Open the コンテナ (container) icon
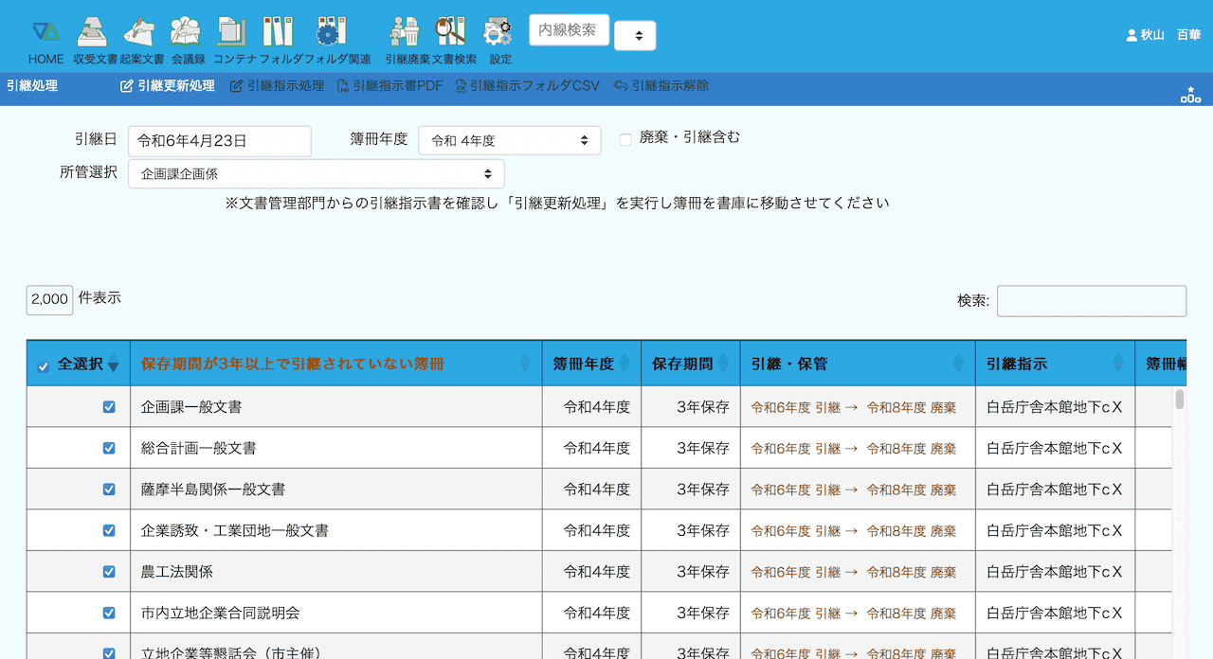This screenshot has height=659, width=1213. click(x=232, y=33)
